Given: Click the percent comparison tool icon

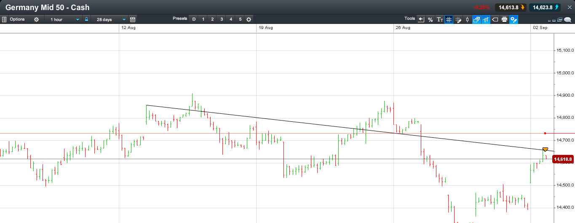Looking at the screenshot, I should click(x=430, y=19).
